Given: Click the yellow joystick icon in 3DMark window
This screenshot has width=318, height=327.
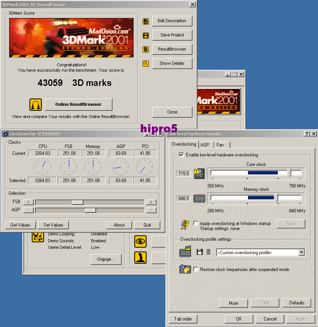Looking at the screenshot, I should [x=140, y=258].
